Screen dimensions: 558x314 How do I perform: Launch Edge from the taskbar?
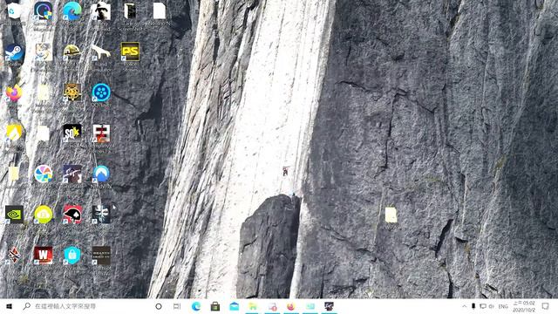click(x=196, y=306)
